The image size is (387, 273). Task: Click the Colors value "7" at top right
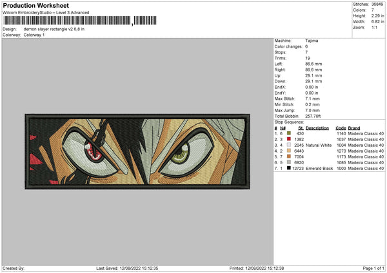pos(372,10)
